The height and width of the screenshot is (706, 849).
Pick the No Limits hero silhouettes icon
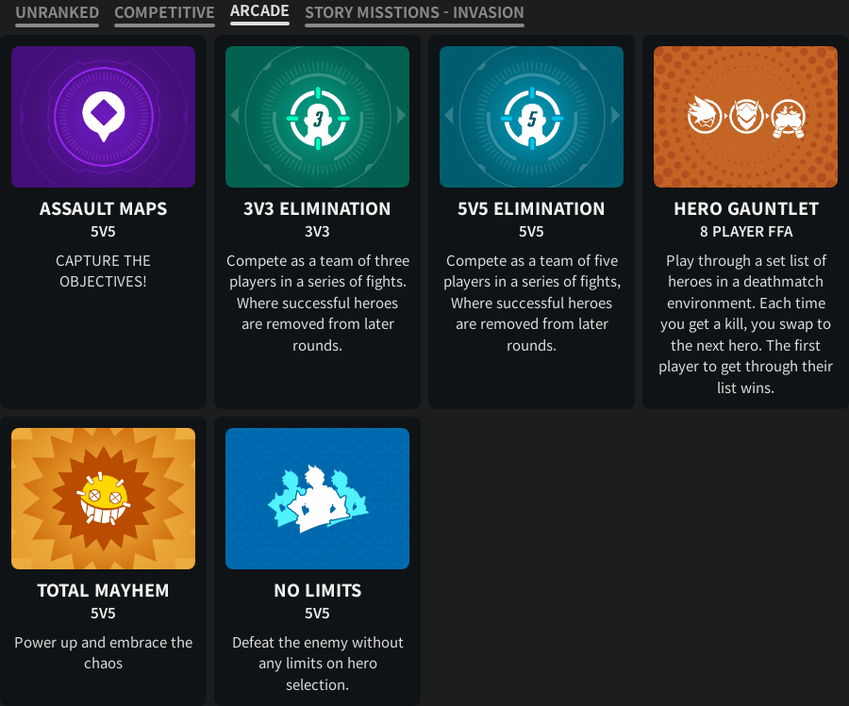click(x=317, y=499)
